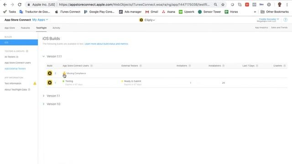
Task: Open the Tasks bookmark
Action: pyautogui.click(x=10, y=12)
